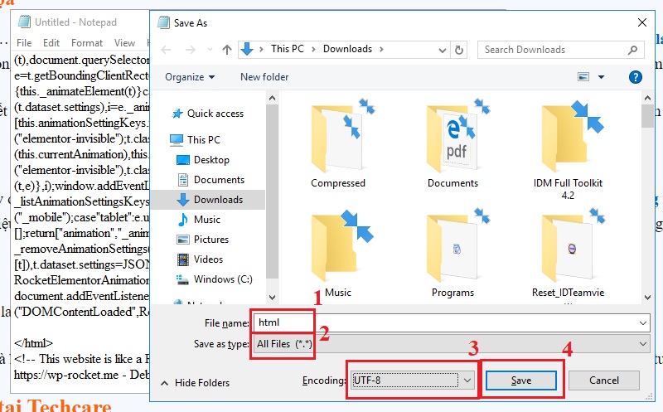
Task: Open Notepad File menu
Action: (x=24, y=43)
